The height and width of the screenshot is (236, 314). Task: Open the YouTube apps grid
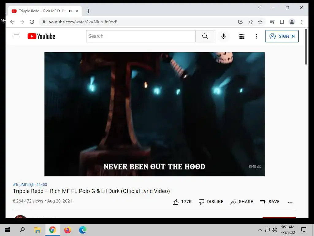pos(242,36)
